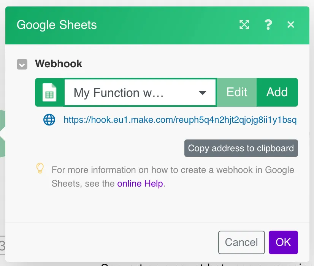Click the globe icon beside the URL
314x266 pixels.
click(x=49, y=120)
